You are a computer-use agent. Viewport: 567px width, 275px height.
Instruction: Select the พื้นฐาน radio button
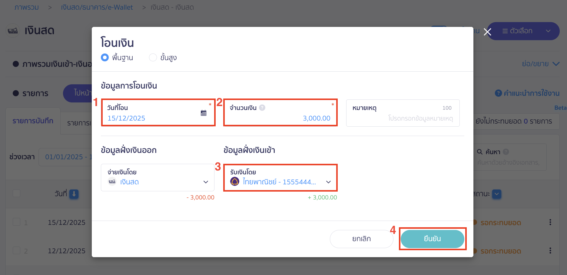coord(104,57)
